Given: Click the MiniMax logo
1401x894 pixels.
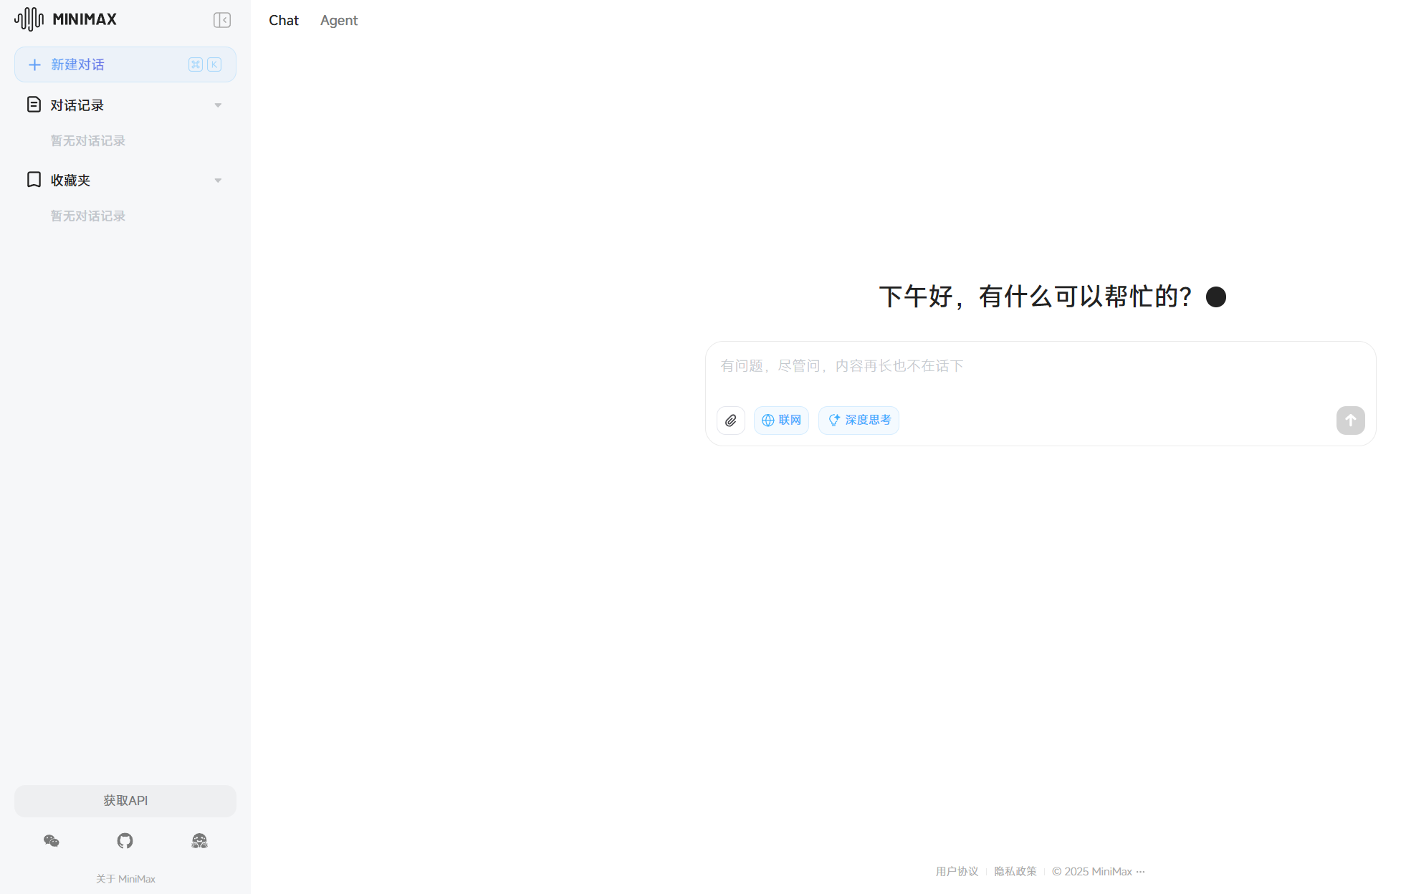Looking at the screenshot, I should pyautogui.click(x=65, y=19).
